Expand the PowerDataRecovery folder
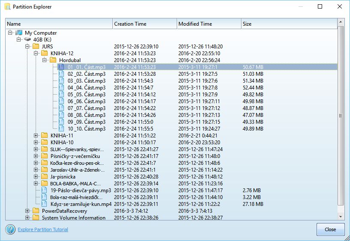 pyautogui.click(x=27, y=211)
